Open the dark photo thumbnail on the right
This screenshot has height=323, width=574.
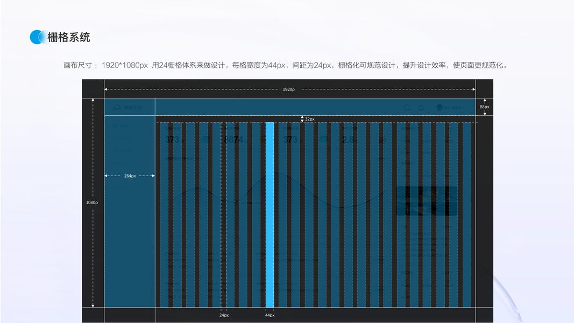tap(427, 201)
